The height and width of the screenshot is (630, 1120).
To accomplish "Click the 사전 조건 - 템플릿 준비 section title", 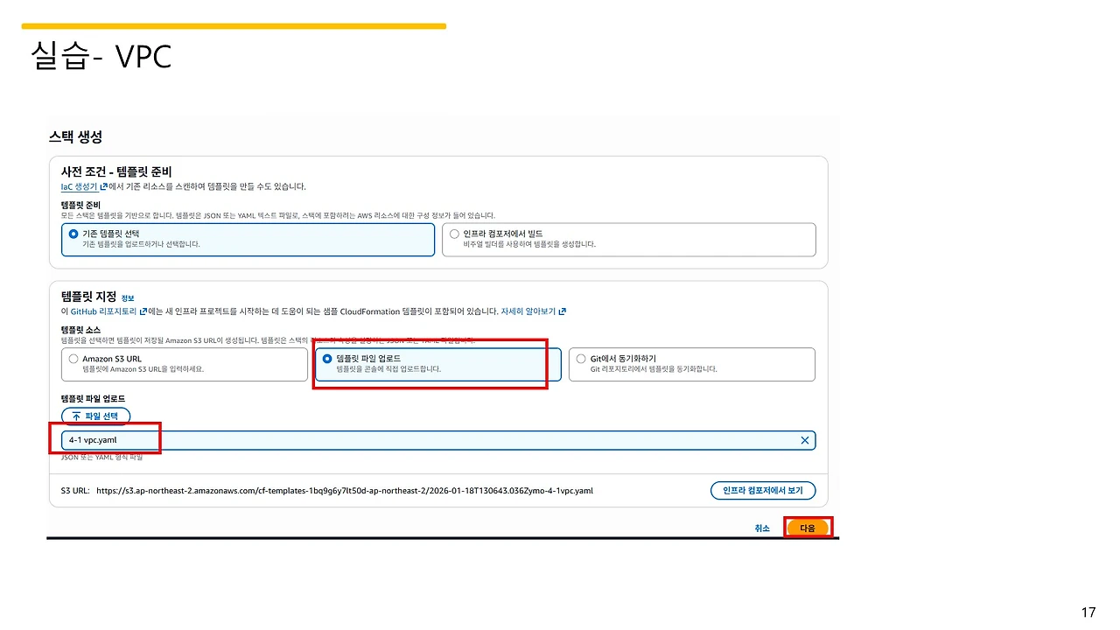I will click(x=116, y=171).
